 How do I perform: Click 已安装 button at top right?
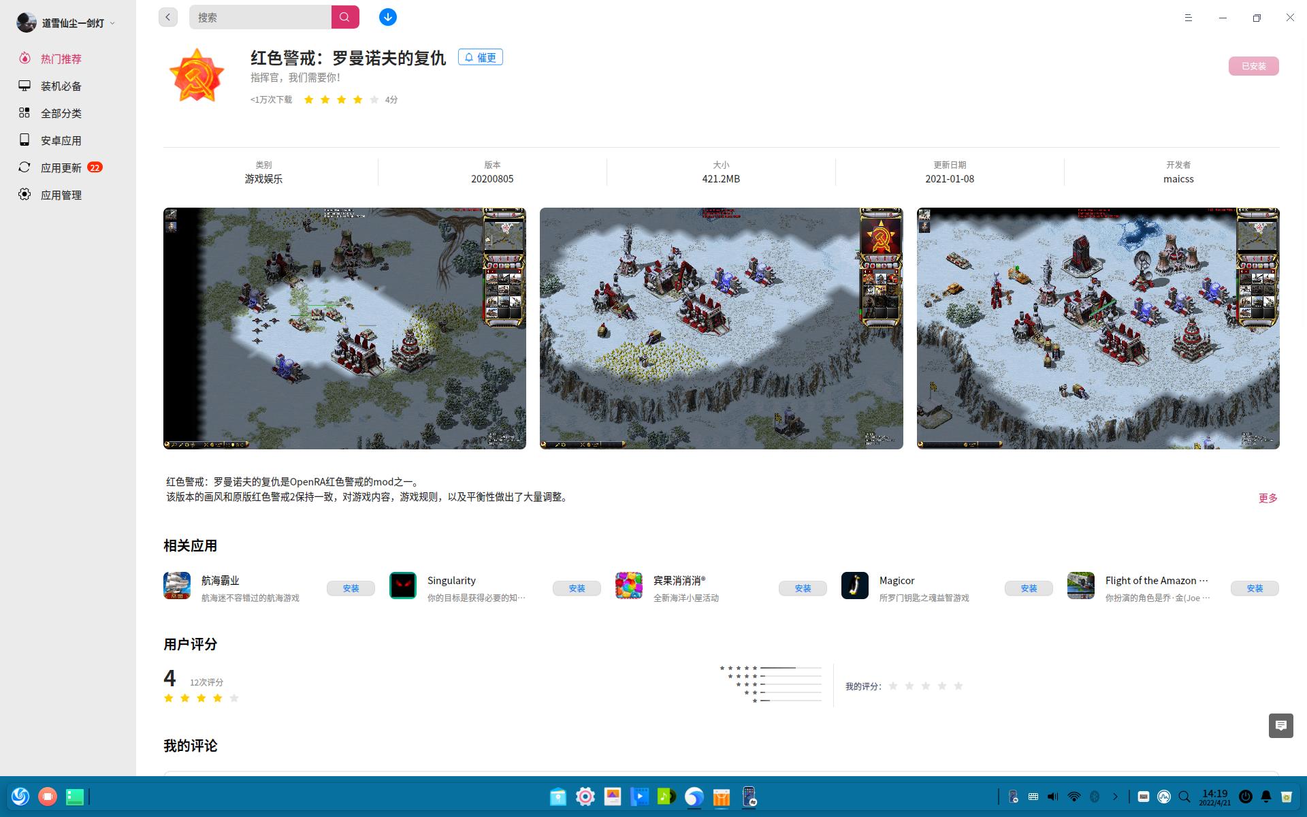[1253, 66]
